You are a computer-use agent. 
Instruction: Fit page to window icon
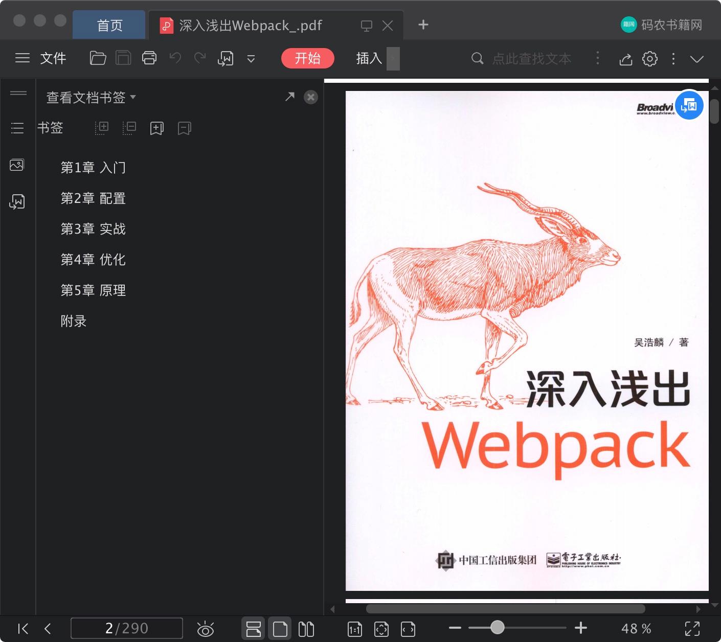381,629
